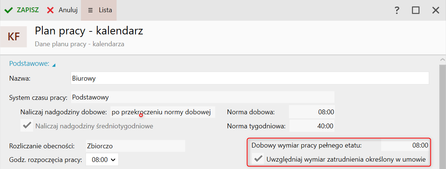Click the green ZAPISZ checkmark icon
The width and height of the screenshot is (446, 169).
point(9,10)
